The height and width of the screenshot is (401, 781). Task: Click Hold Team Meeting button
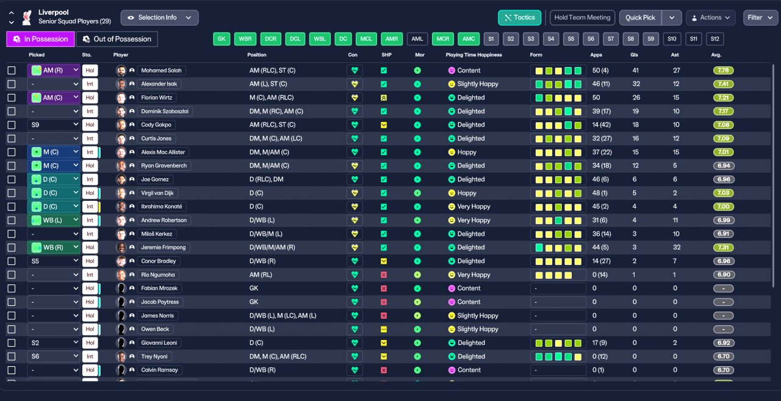(582, 18)
